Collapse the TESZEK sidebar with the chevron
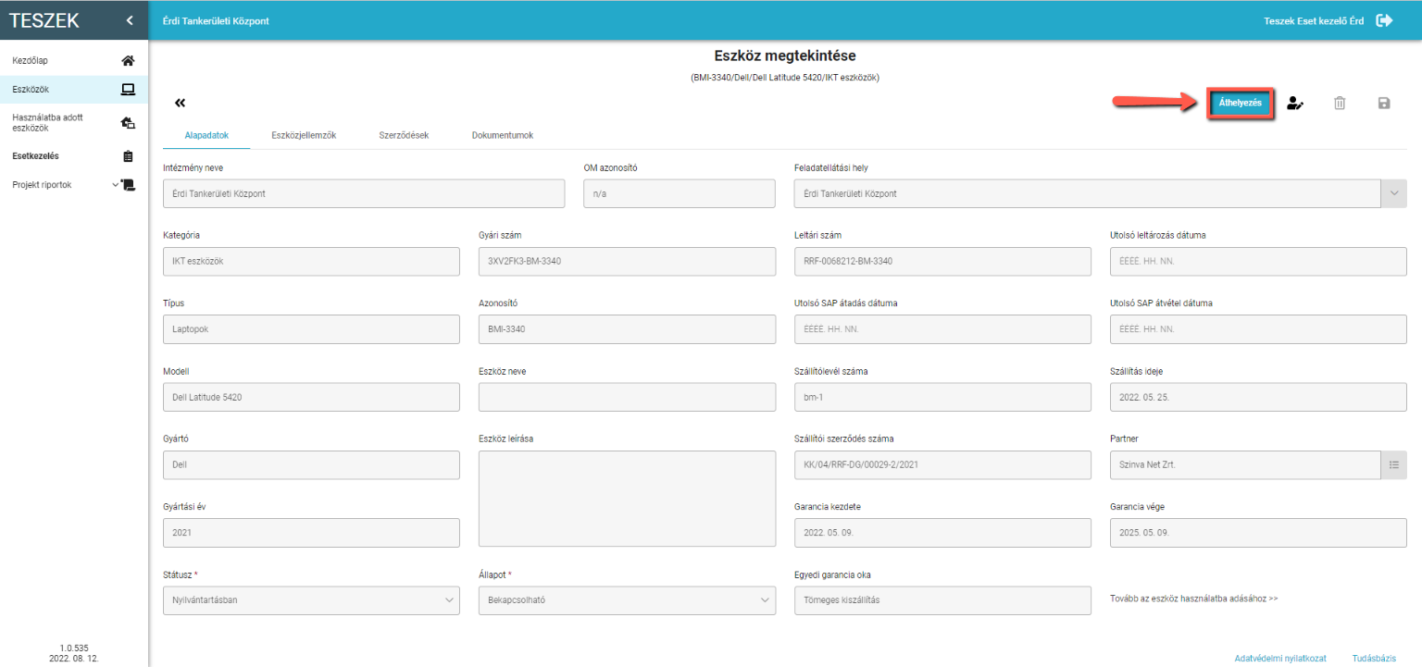This screenshot has height=667, width=1422. 130,20
